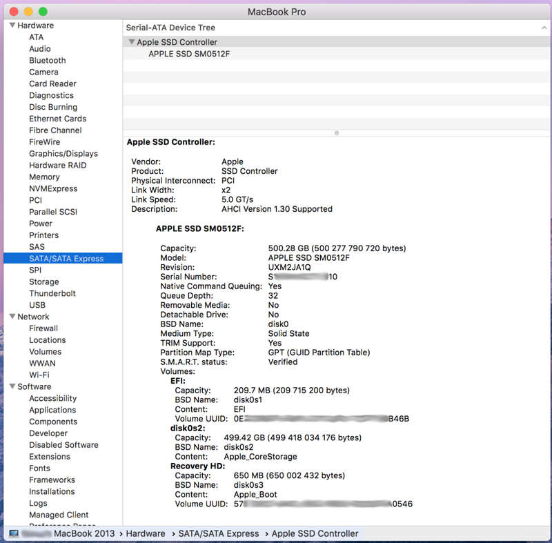Select Wi-Fi in the sidebar
552x543 pixels.
click(x=39, y=375)
